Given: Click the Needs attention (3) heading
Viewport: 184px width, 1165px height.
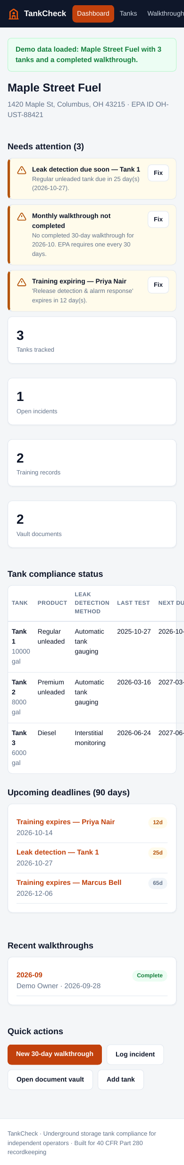Looking at the screenshot, I should coord(46,146).
